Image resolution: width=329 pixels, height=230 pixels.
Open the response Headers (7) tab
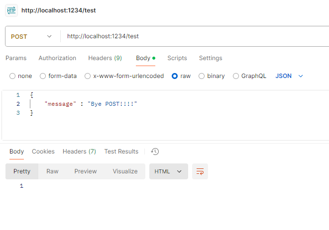click(79, 152)
